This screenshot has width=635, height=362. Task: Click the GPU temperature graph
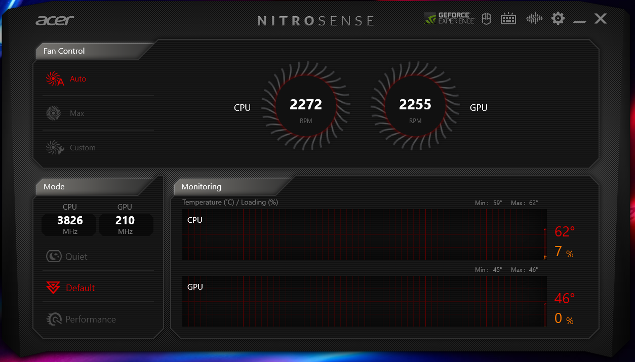tap(365, 301)
